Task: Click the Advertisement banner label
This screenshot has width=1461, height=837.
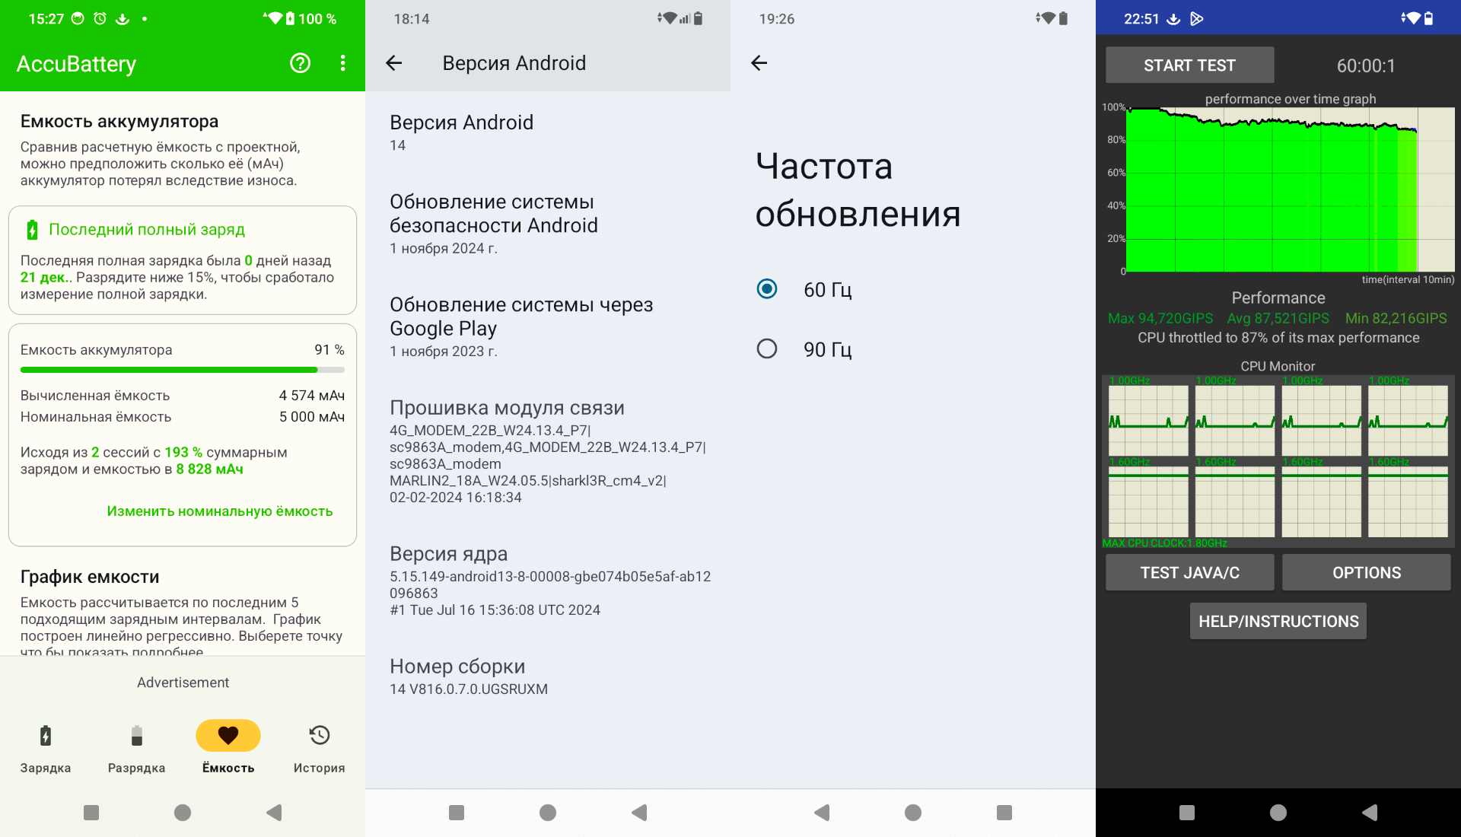Action: [183, 683]
